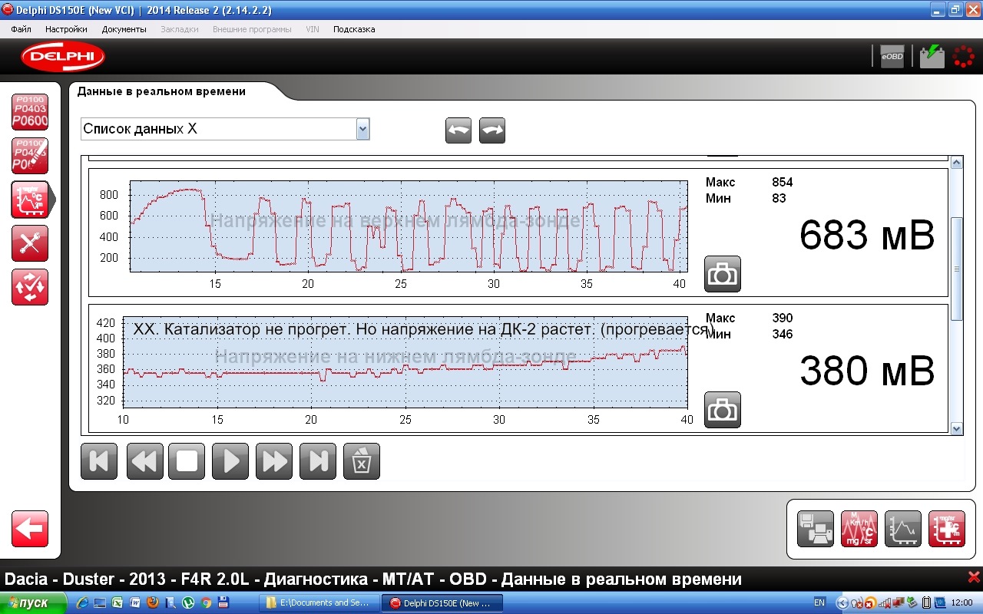Image resolution: width=983 pixels, height=614 pixels.
Task: Go back with the red arrow button
Action: click(x=30, y=529)
